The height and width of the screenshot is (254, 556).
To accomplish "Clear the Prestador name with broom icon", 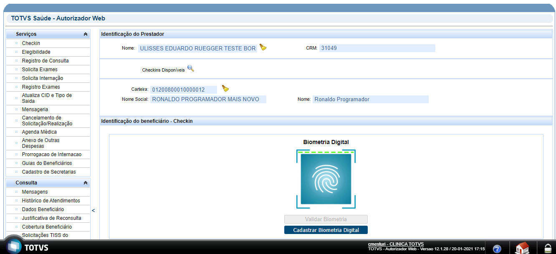I will tap(263, 47).
